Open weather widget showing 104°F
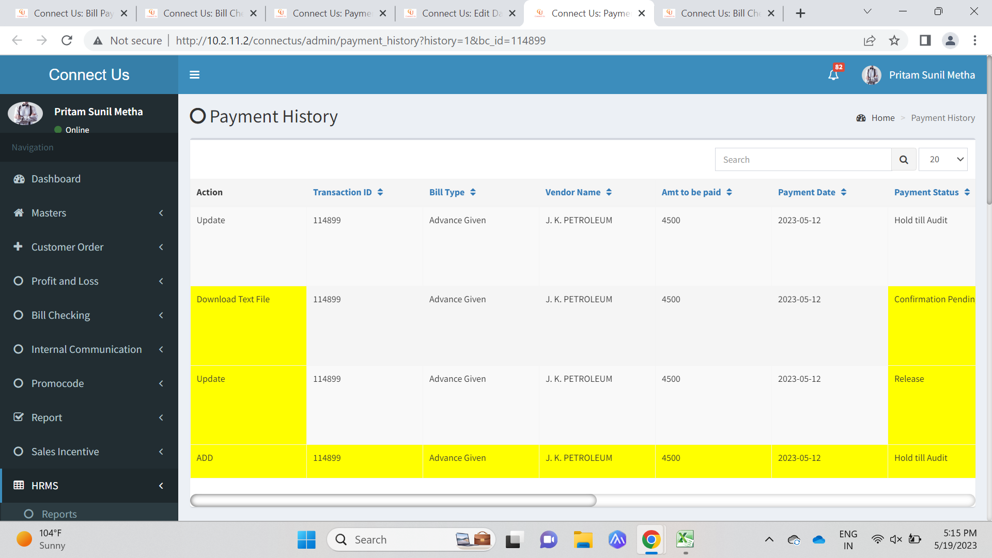Screen dimensions: 992x558 click(x=41, y=539)
